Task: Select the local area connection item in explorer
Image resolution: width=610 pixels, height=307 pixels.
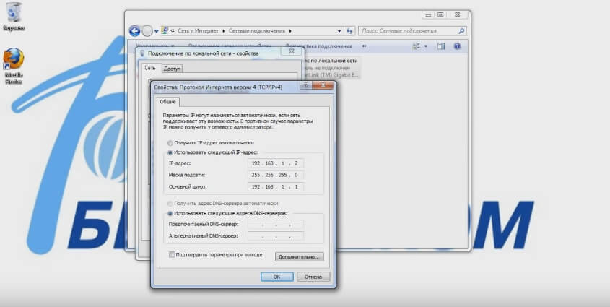Action: click(331, 67)
